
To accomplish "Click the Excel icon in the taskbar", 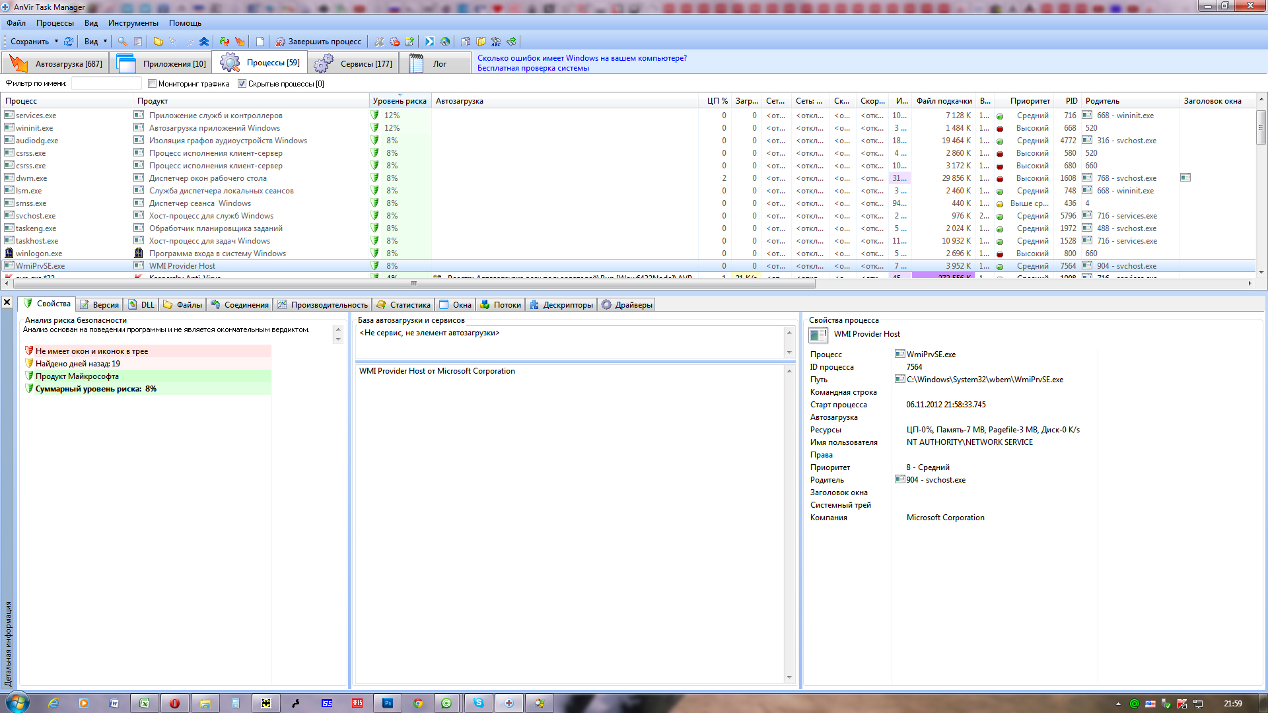I will coord(144,703).
